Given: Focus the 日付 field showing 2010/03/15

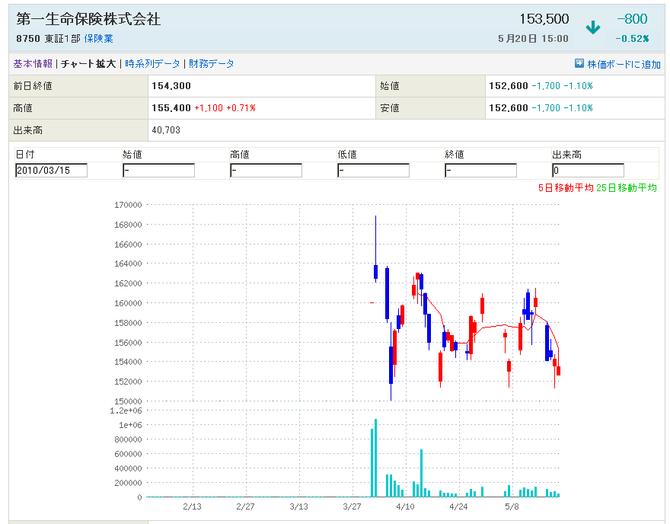Looking at the screenshot, I should click(51, 171).
